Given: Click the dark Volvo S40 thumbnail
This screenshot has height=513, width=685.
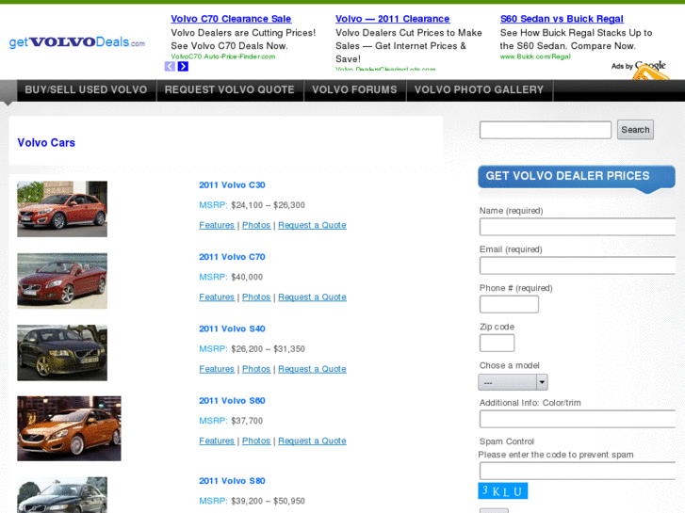Looking at the screenshot, I should click(62, 353).
